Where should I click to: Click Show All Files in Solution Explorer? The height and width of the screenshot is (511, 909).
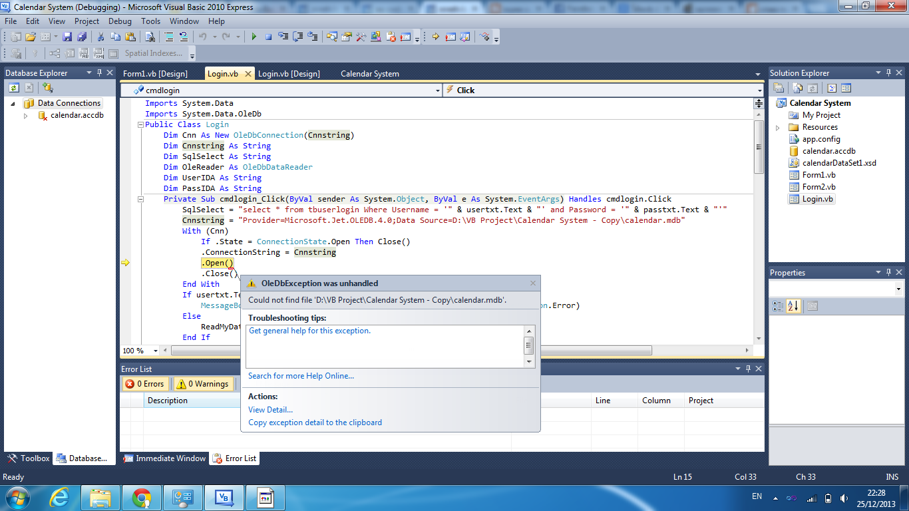[x=797, y=88]
